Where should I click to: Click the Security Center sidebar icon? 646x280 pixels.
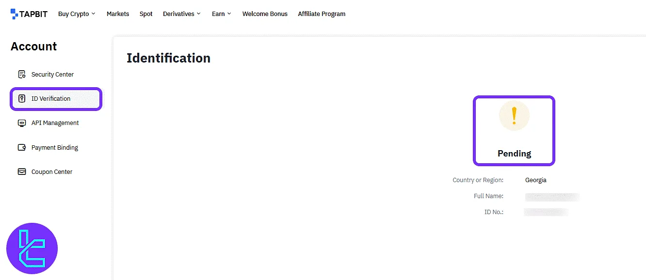22,74
